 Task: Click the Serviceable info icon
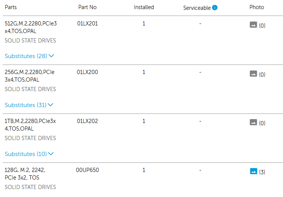click(x=215, y=8)
